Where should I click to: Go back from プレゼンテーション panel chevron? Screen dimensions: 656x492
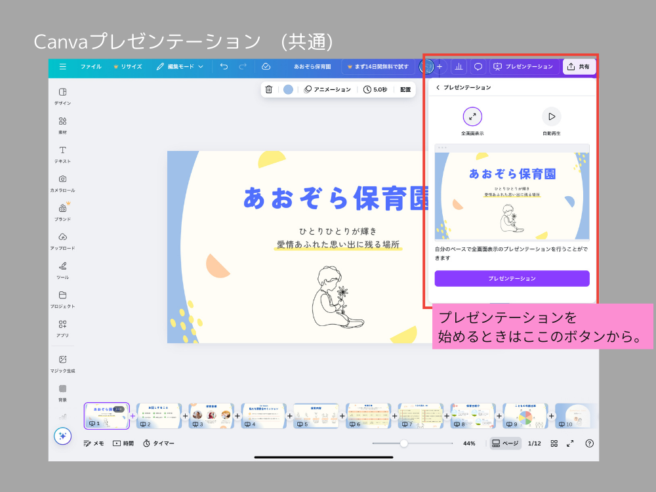[438, 87]
